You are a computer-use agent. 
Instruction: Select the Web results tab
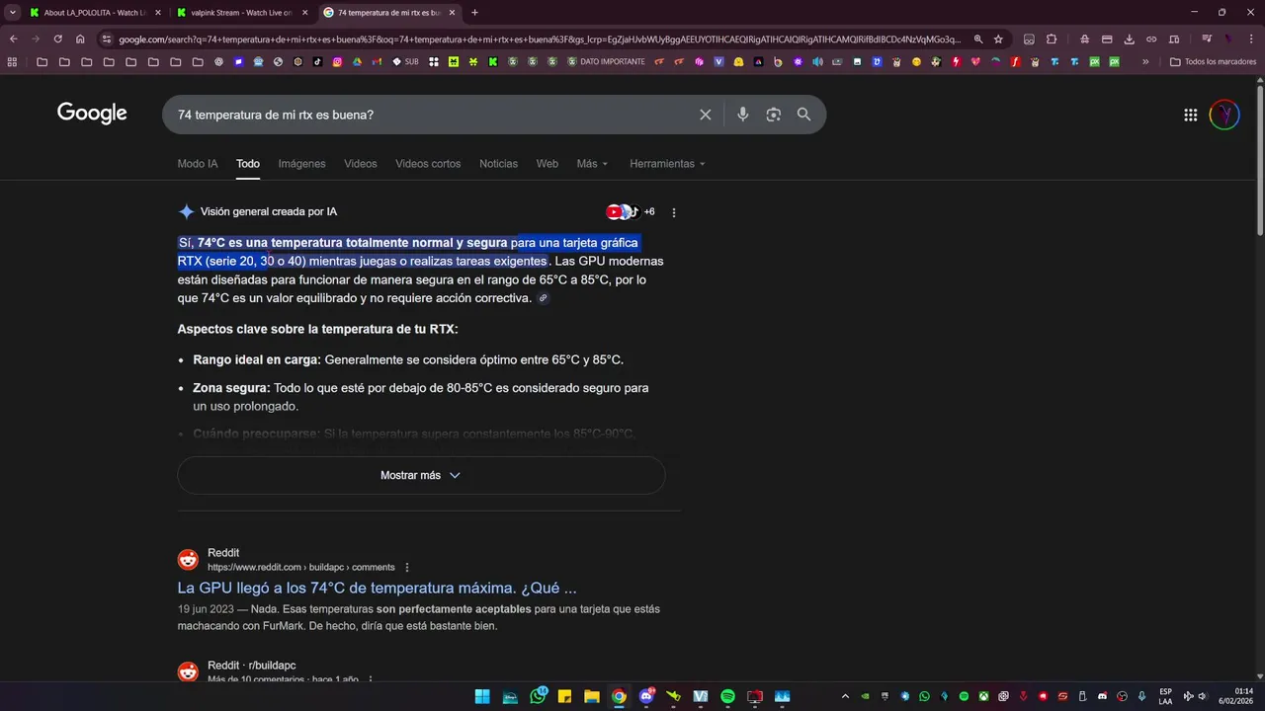(x=548, y=164)
